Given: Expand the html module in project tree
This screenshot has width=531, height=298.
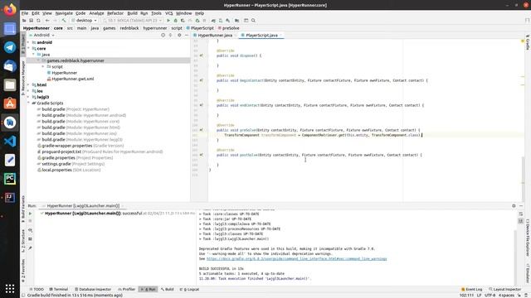Looking at the screenshot, I should tap(28, 84).
